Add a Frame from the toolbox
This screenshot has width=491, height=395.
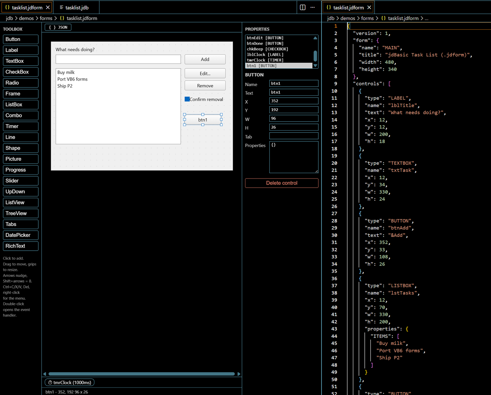(20, 94)
